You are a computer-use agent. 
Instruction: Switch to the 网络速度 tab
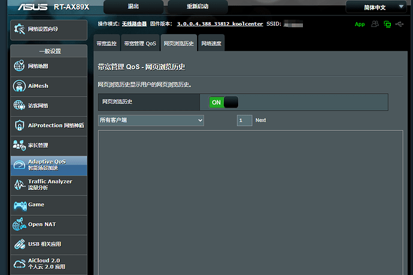211,43
